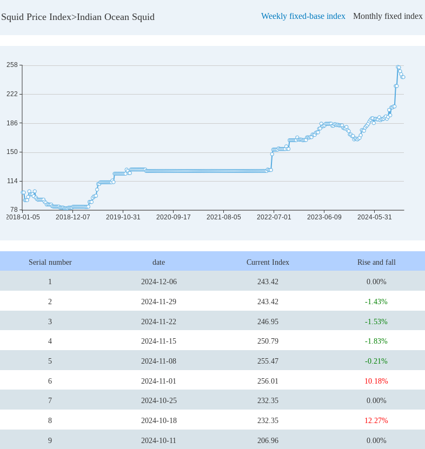Click the 2018-01-05 x-axis label
Screen dimensions: 425x449
point(23,217)
